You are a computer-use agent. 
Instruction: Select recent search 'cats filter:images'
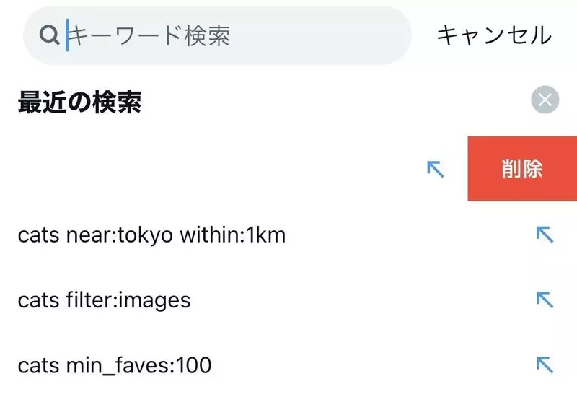point(104,300)
